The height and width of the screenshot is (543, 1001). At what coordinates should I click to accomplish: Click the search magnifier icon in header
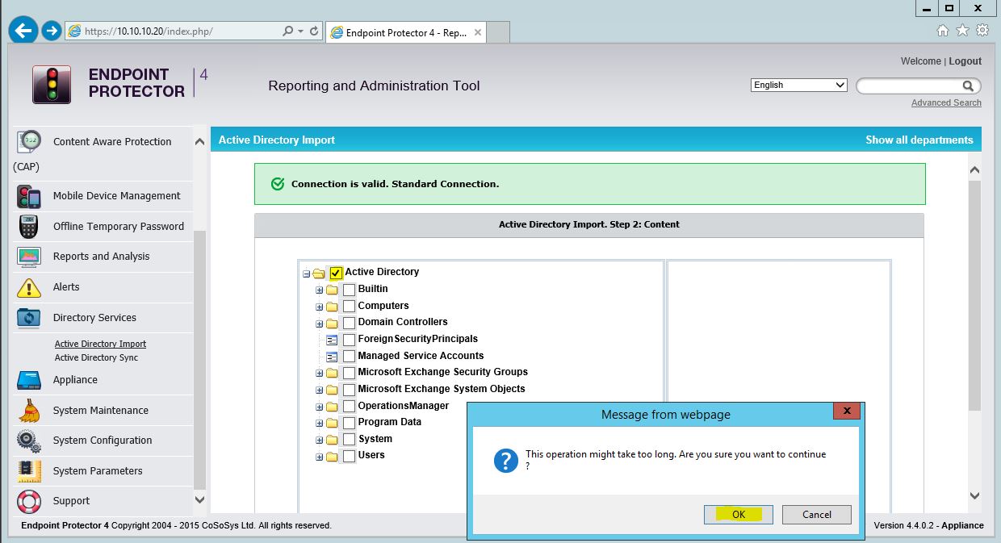coord(968,86)
